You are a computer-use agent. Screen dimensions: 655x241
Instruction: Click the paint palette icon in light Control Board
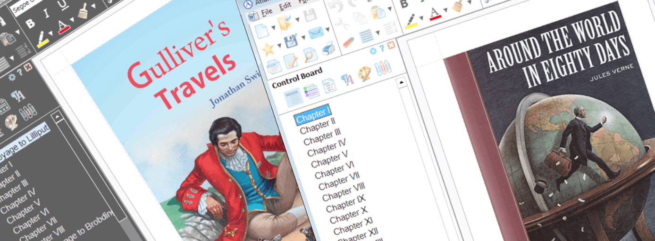[364, 74]
